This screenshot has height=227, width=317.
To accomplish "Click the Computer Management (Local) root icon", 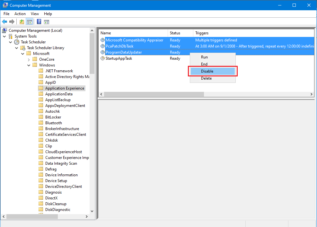I will (4, 30).
